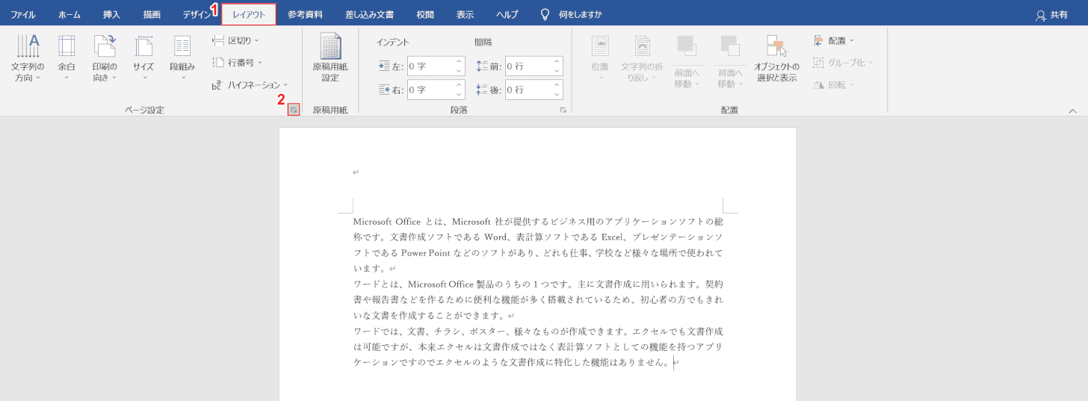1088x401 pixels.
Task: Open the 段組み columns menu
Action: (182, 58)
